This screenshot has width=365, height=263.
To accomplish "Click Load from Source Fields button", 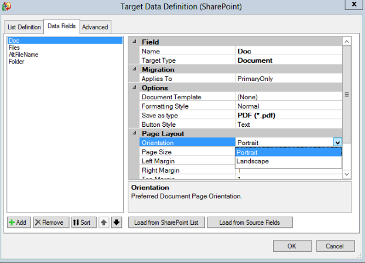I will click(250, 222).
